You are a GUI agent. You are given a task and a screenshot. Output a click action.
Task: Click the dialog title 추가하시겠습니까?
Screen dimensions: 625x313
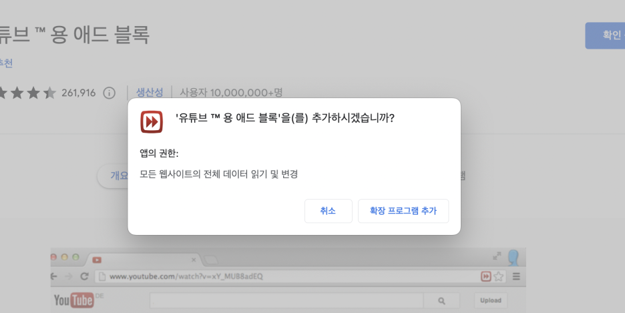click(353, 118)
